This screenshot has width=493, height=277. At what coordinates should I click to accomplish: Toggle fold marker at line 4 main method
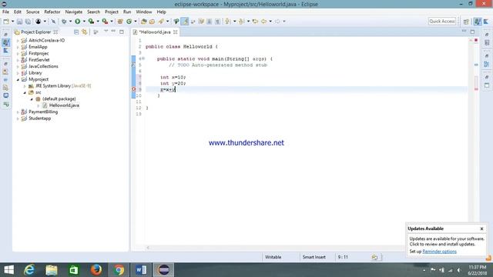pyautogui.click(x=143, y=58)
